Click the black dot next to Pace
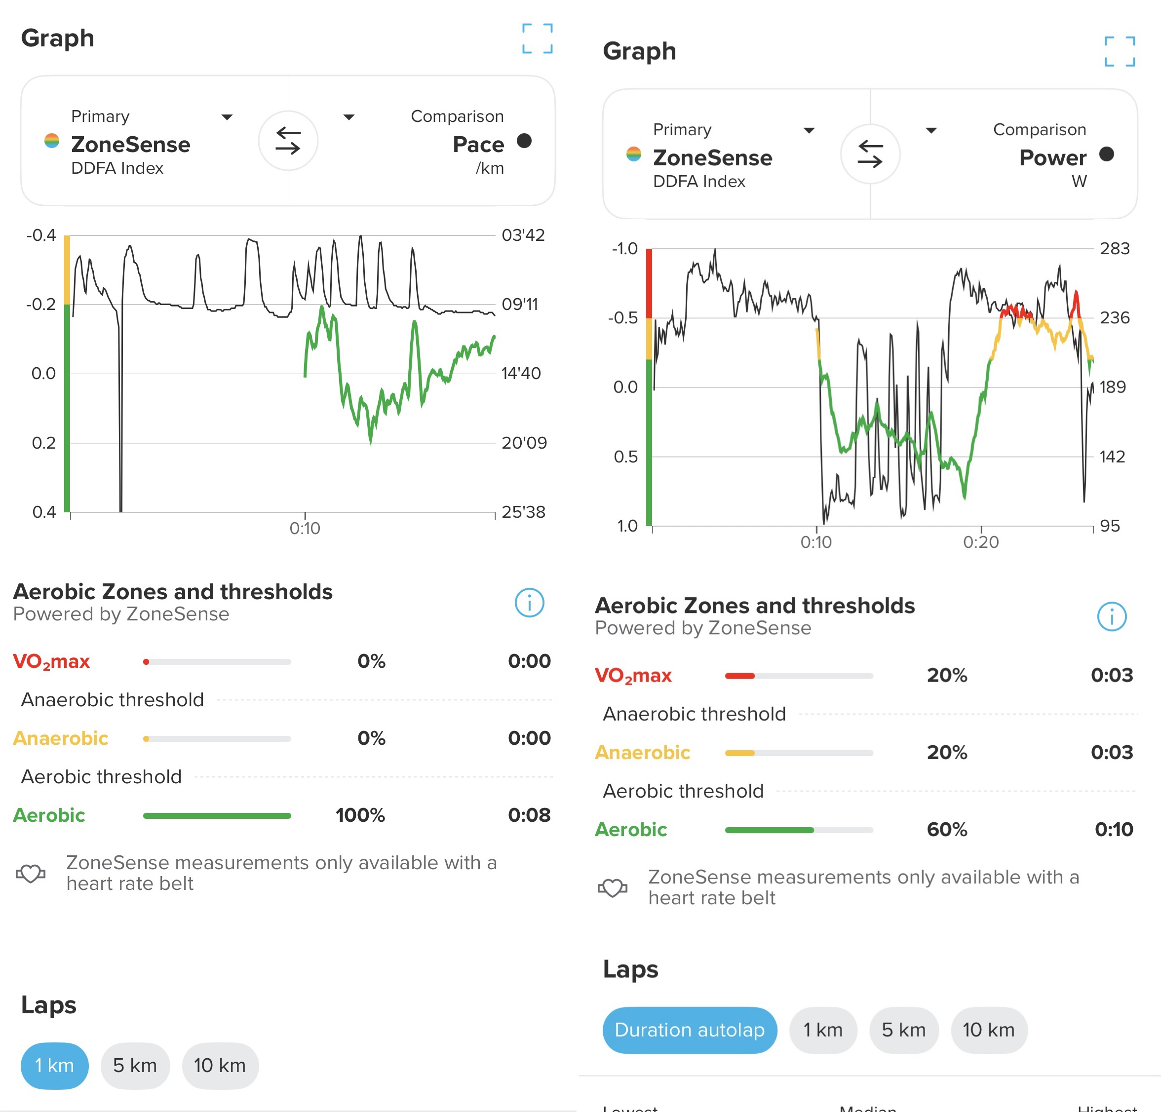Screen dimensions: 1161x1112 tap(524, 141)
